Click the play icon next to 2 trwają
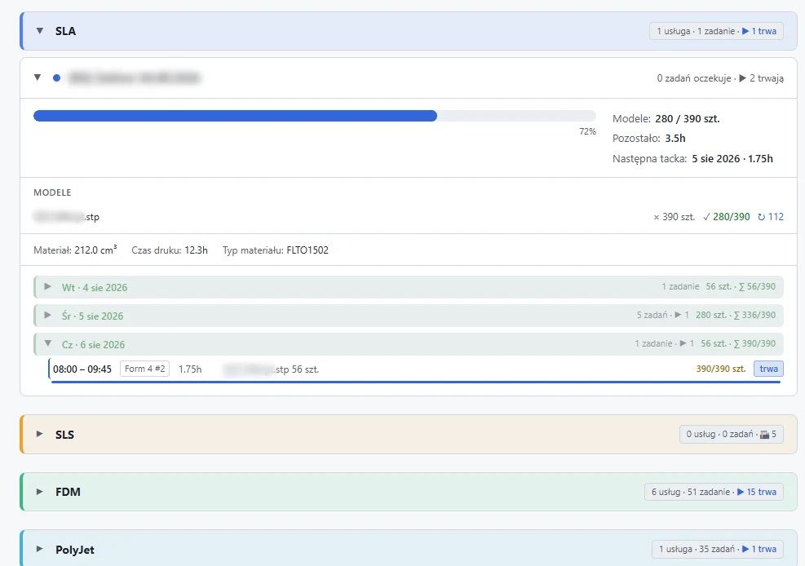805x566 pixels. click(x=742, y=78)
